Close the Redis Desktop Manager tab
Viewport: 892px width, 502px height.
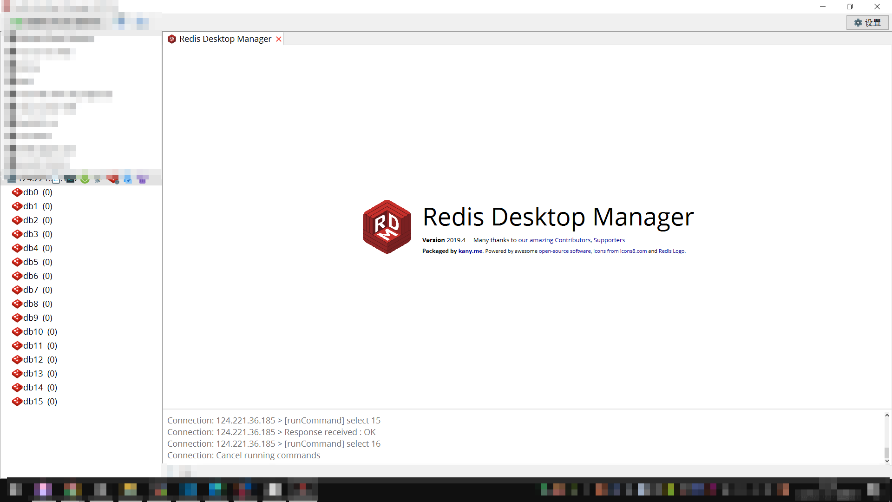pyautogui.click(x=279, y=39)
